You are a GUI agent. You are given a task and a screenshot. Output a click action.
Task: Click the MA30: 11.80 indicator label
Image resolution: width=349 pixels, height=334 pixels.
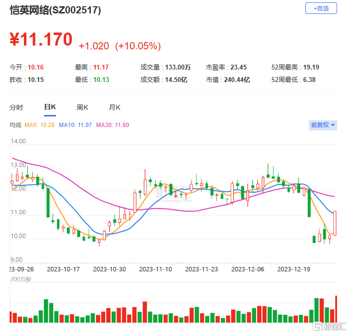click(113, 125)
